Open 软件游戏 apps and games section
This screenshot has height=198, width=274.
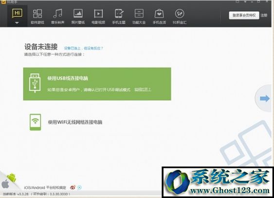click(37, 17)
